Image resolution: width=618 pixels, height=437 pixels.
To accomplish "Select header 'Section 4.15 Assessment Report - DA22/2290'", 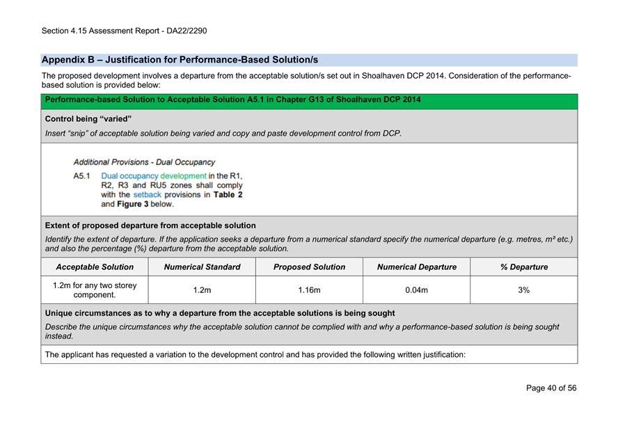I will pyautogui.click(x=124, y=31).
